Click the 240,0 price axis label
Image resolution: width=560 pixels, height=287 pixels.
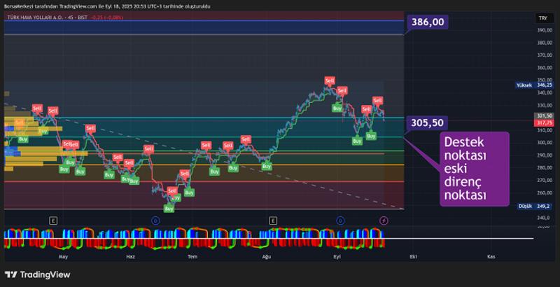pos(545,218)
